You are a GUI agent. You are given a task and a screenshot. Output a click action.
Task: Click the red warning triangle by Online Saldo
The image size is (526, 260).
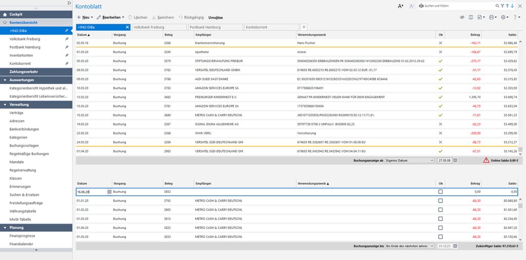486,161
